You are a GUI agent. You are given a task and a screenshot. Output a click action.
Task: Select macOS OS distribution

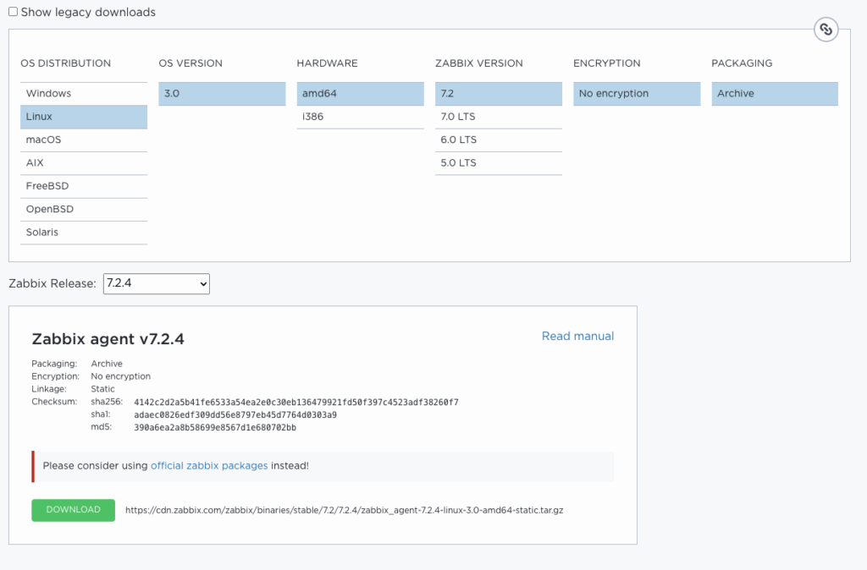click(84, 140)
